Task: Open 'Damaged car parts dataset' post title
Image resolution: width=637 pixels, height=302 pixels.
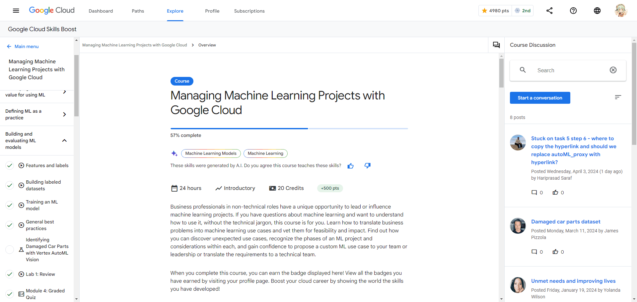Action: (x=566, y=221)
